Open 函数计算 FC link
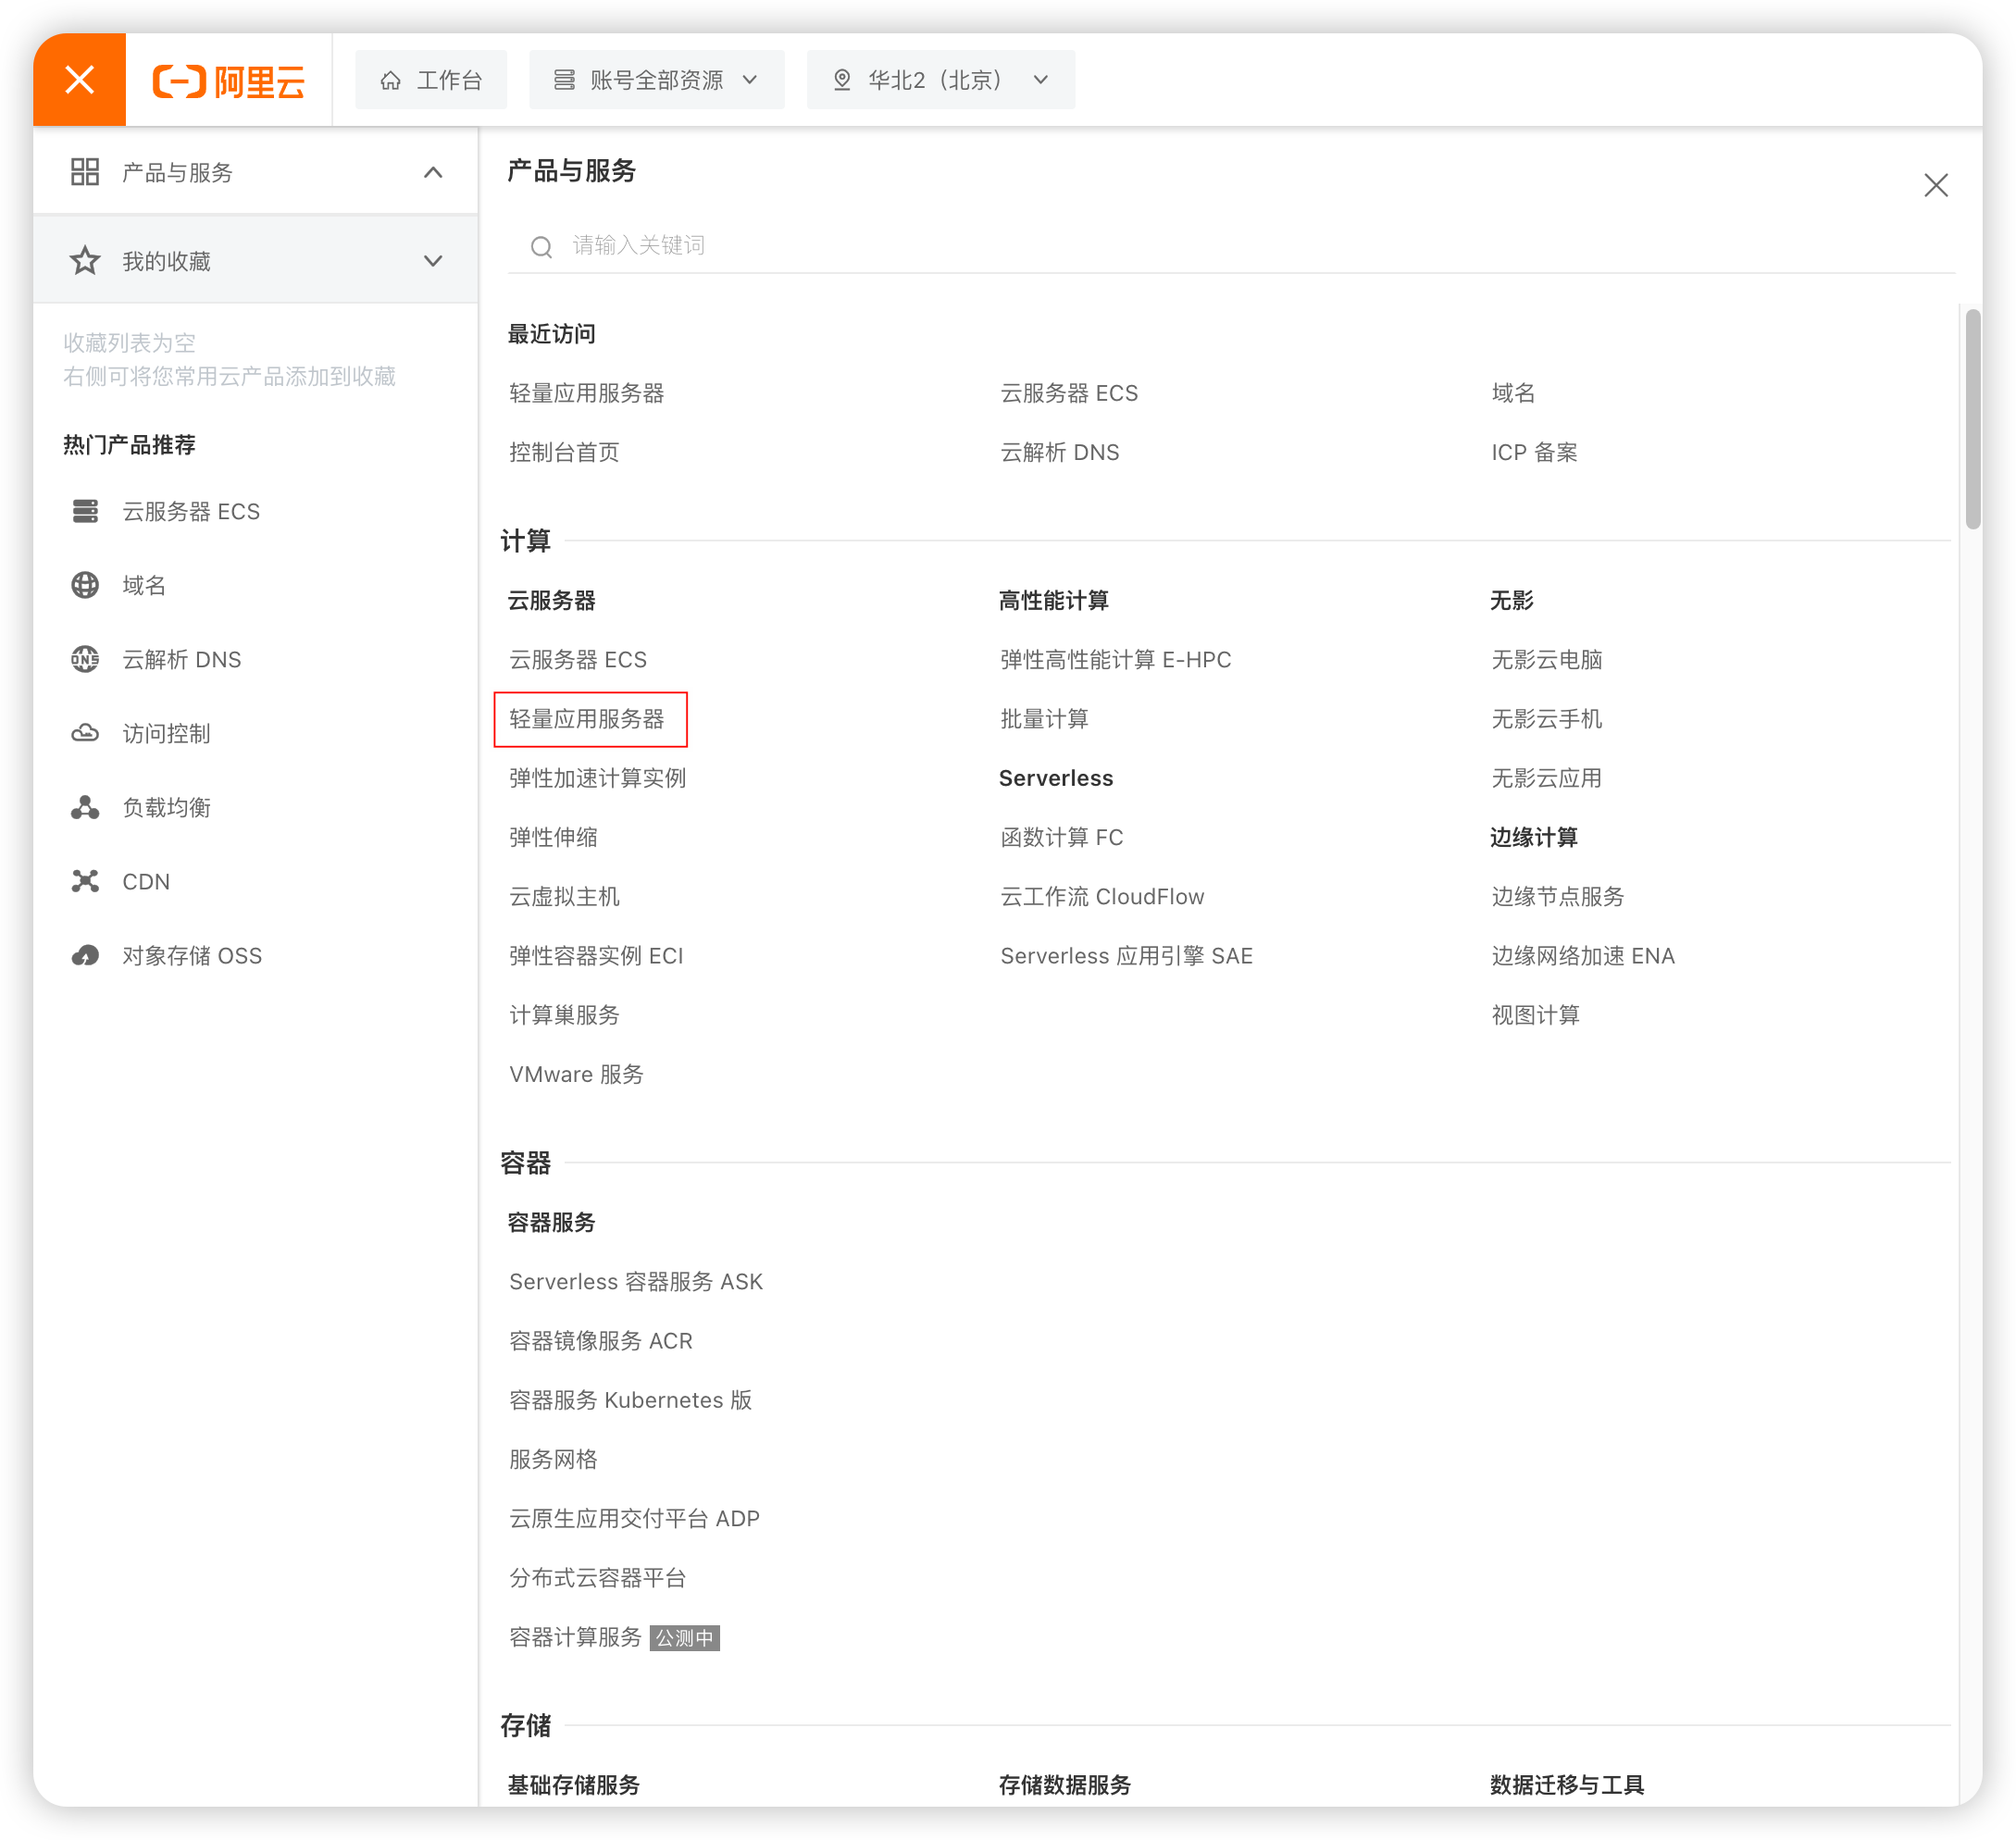The height and width of the screenshot is (1840, 2016). pyautogui.click(x=1061, y=837)
